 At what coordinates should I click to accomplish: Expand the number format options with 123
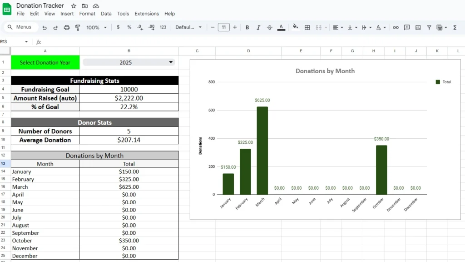pos(163,27)
